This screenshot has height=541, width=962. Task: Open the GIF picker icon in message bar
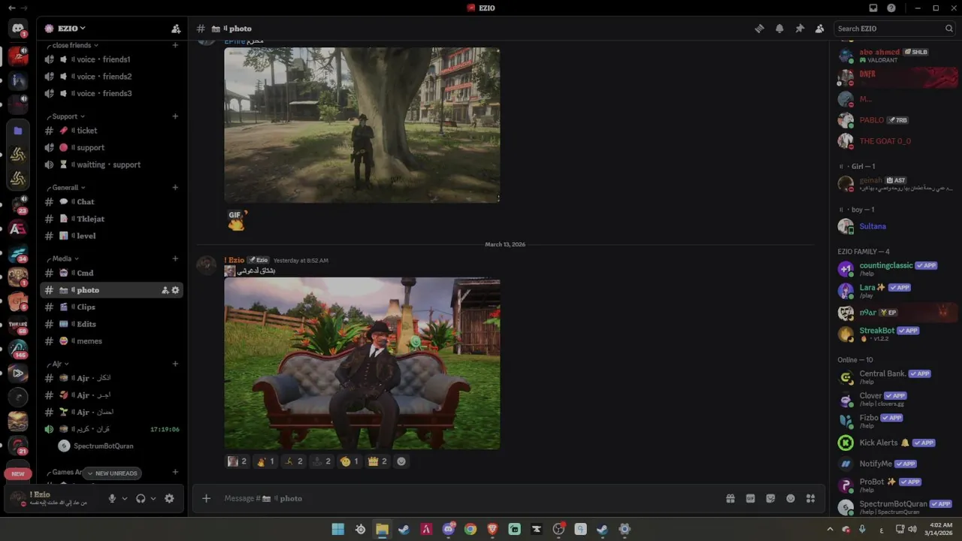(750, 498)
